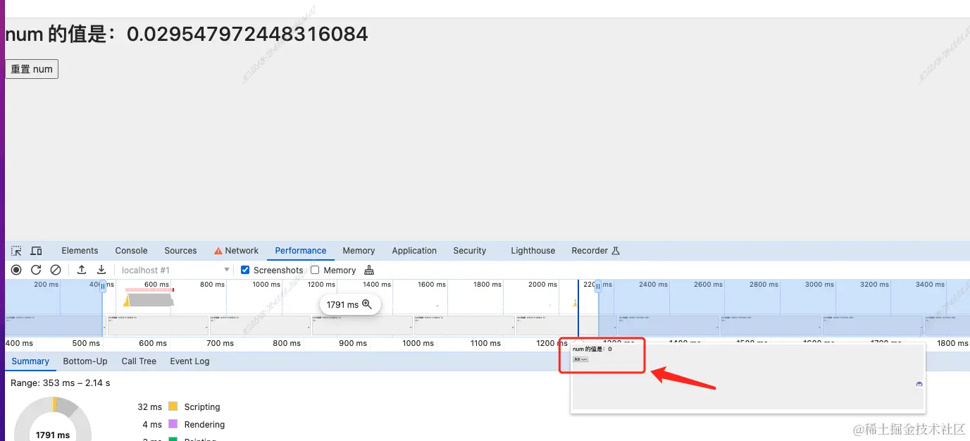The width and height of the screenshot is (970, 441).
Task: Click the 'Range: 353 ms – 2.14 s' text
Action: point(61,383)
